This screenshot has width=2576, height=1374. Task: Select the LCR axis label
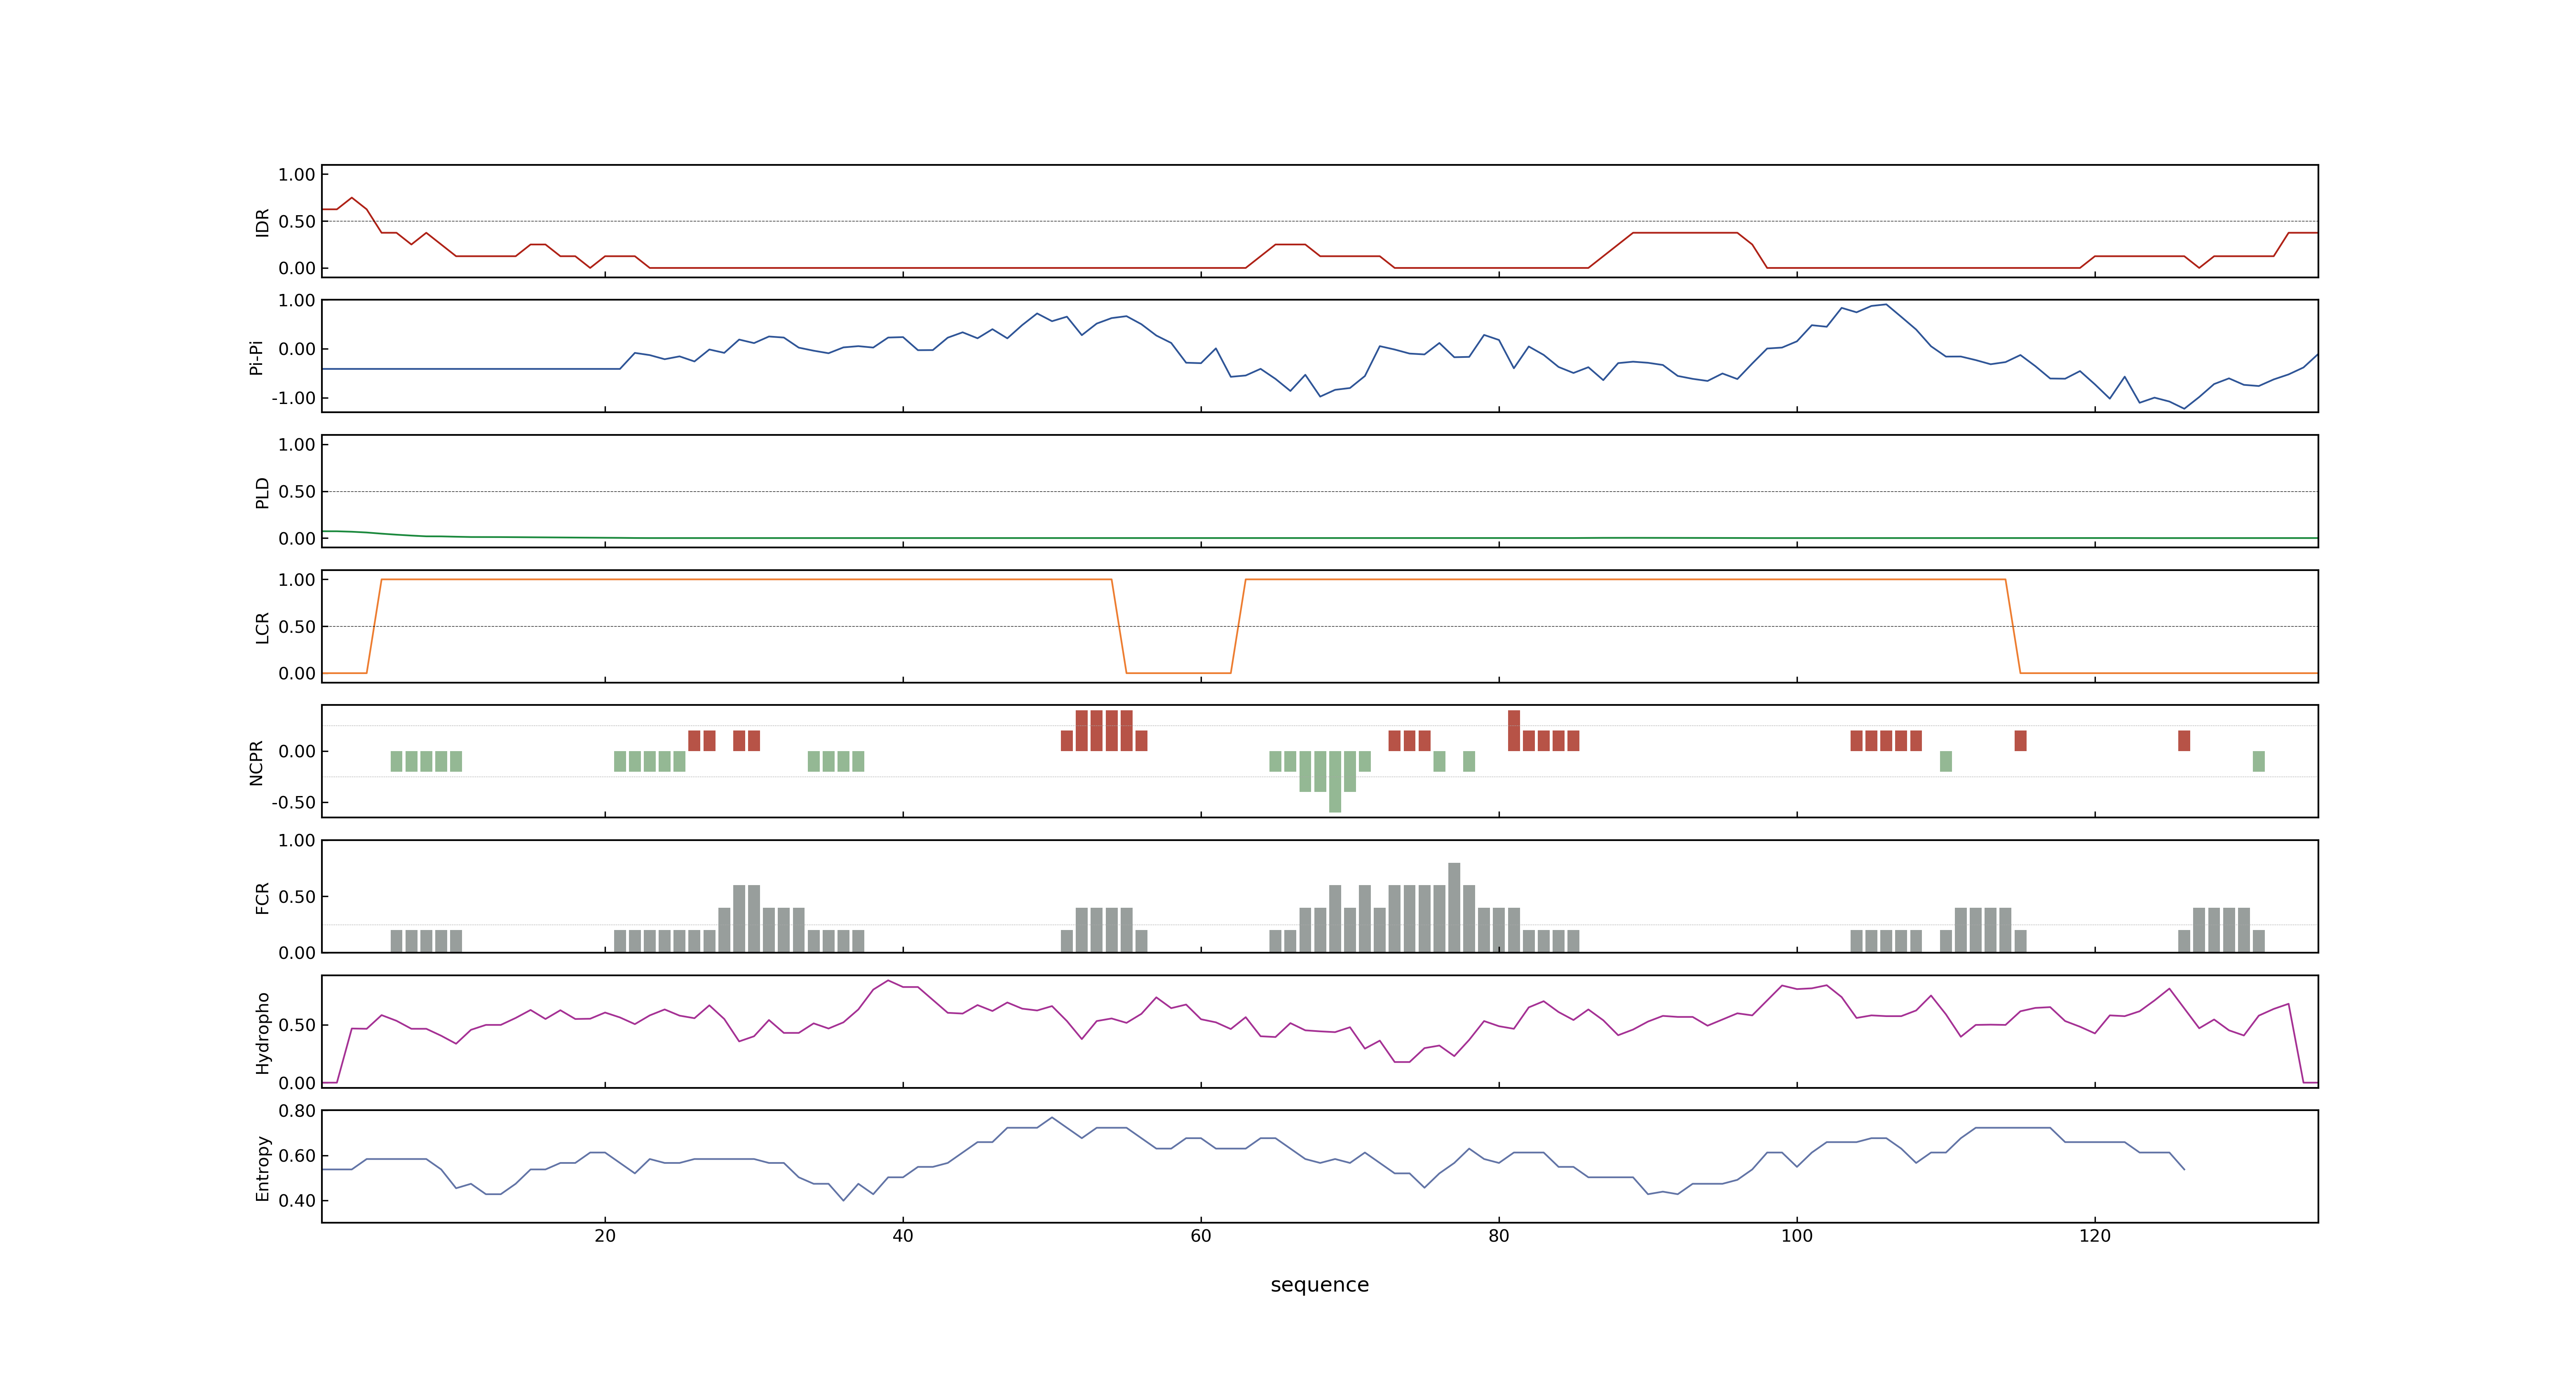[x=262, y=628]
